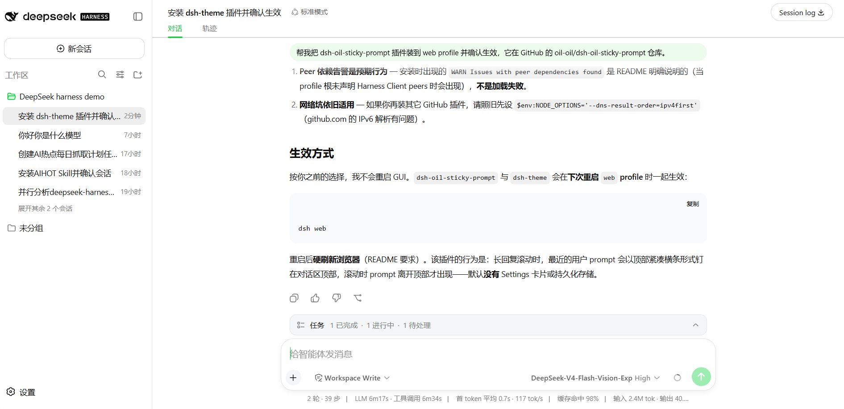Viewport: 844px width, 409px height.
Task: Click the 缓存命中 98% status
Action: [x=578, y=399]
